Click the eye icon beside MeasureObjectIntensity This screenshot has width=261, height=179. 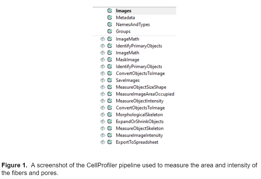point(103,101)
